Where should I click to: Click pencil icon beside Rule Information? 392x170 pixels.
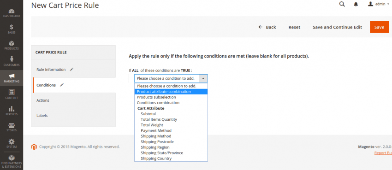pos(71,70)
